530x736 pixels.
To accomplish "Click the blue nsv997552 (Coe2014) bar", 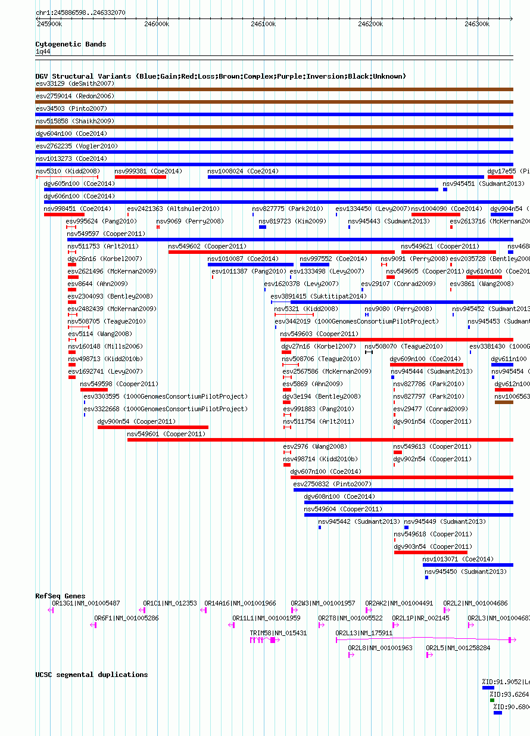I will click(x=314, y=265).
